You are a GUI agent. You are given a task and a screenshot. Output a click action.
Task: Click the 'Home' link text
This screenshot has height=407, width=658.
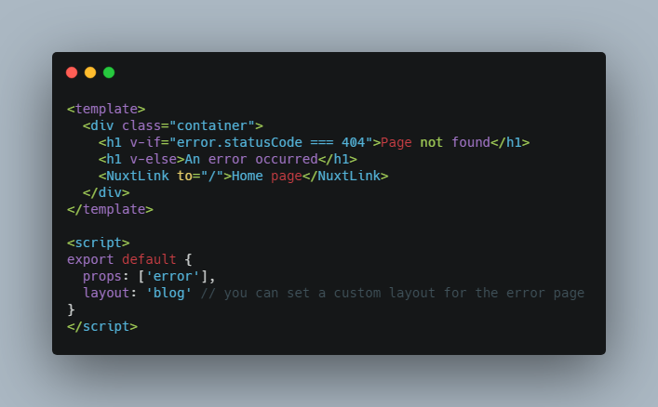tap(248, 176)
